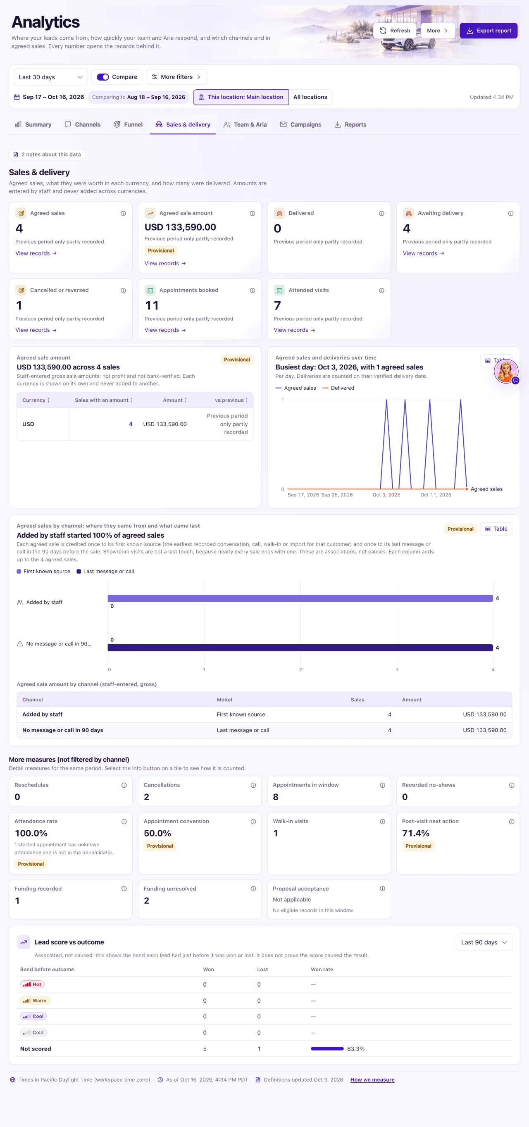Open the More menu in header
529x1127 pixels.
coord(437,31)
